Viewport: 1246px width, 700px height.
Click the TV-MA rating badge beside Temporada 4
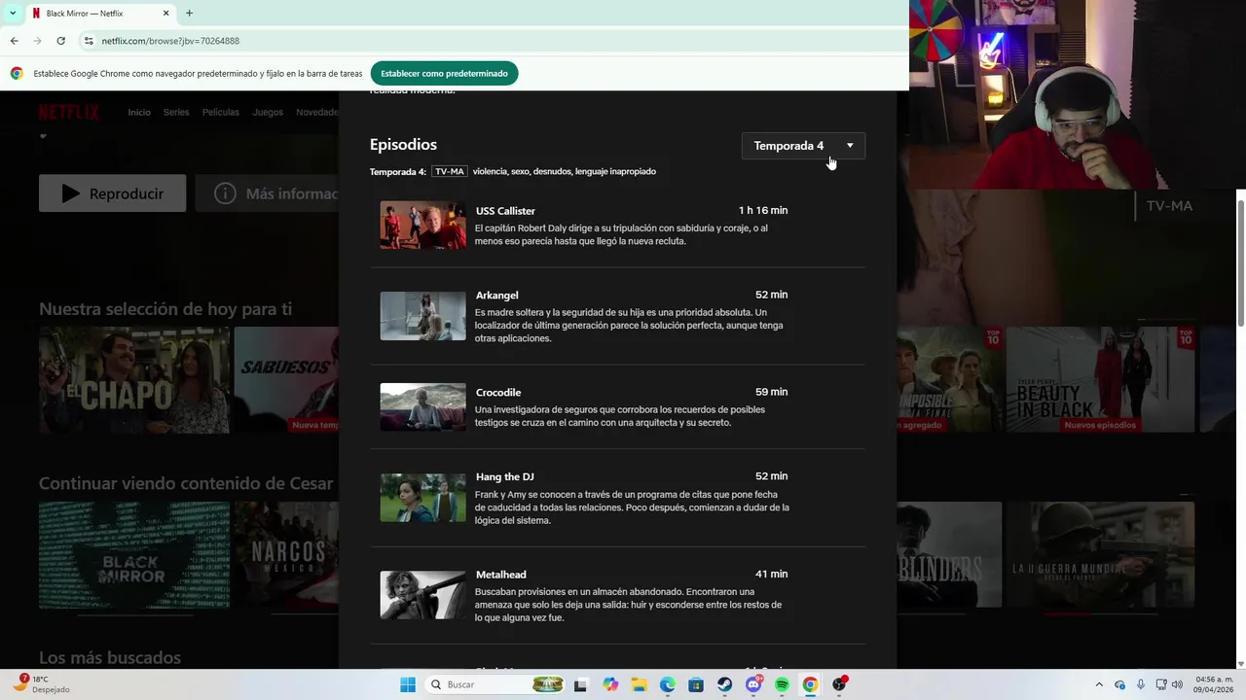(x=450, y=171)
